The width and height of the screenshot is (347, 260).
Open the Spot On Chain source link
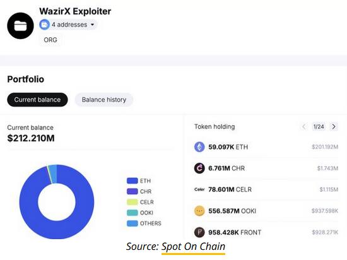pos(193,247)
